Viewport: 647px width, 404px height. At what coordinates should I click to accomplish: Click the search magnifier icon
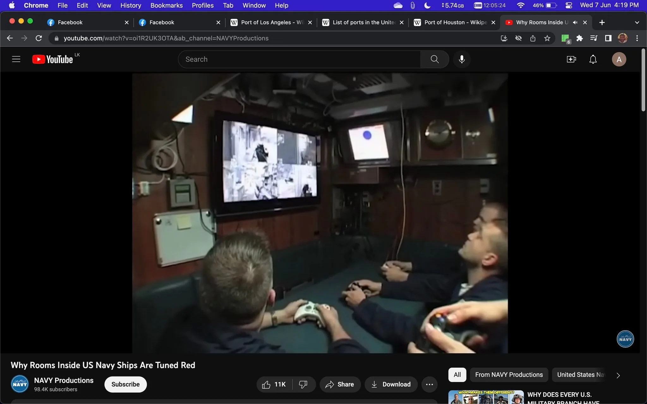point(435,59)
